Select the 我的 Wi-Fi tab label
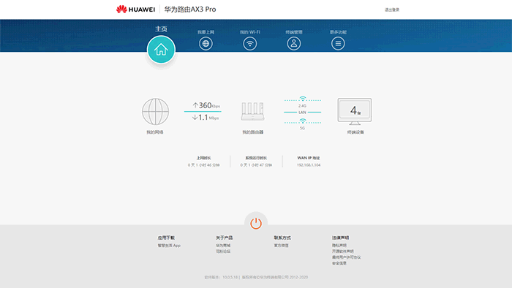 [250, 32]
